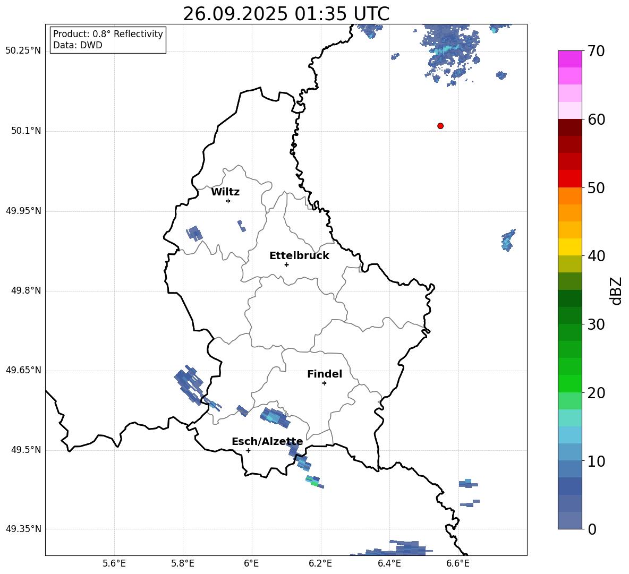Click the red dot marker on the map

[440, 126]
